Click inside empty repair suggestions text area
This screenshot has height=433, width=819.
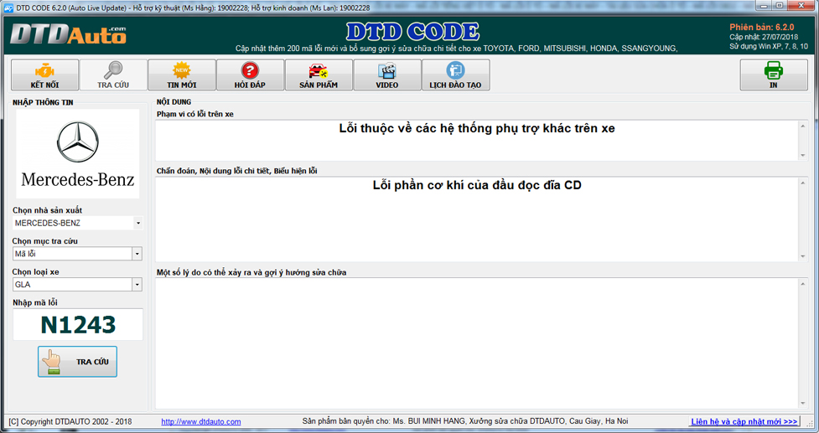(477, 343)
